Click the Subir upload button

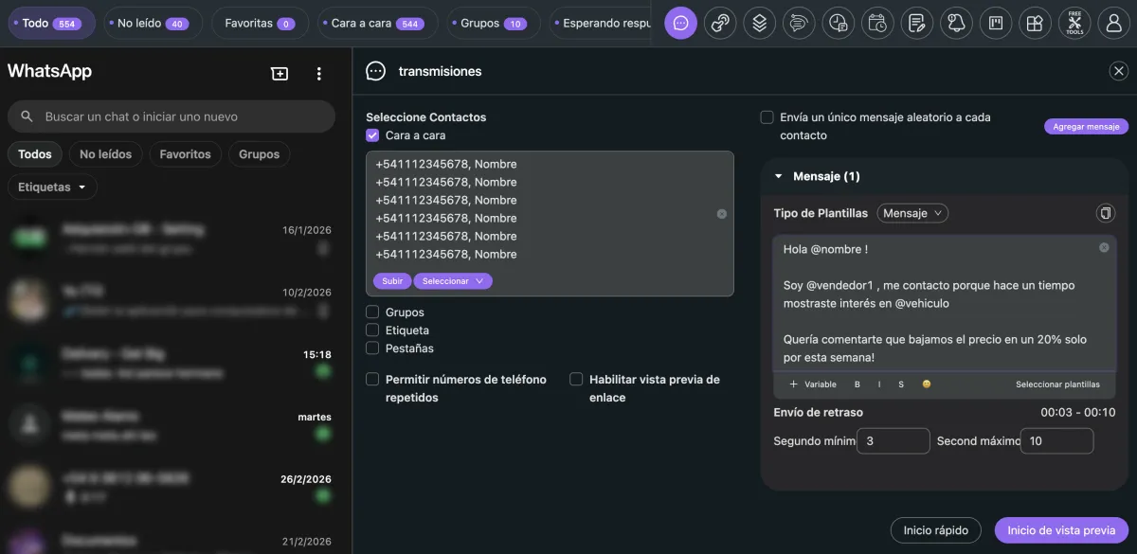(x=392, y=281)
